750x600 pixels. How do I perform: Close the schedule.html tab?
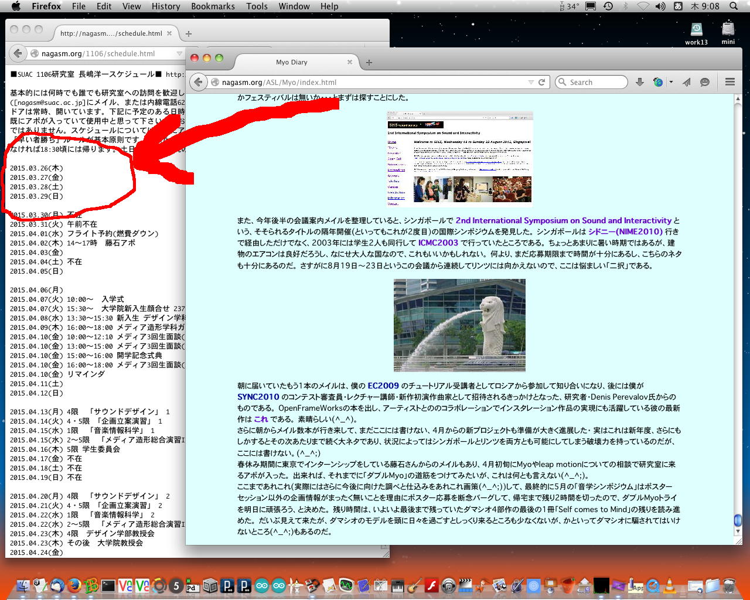click(x=169, y=33)
